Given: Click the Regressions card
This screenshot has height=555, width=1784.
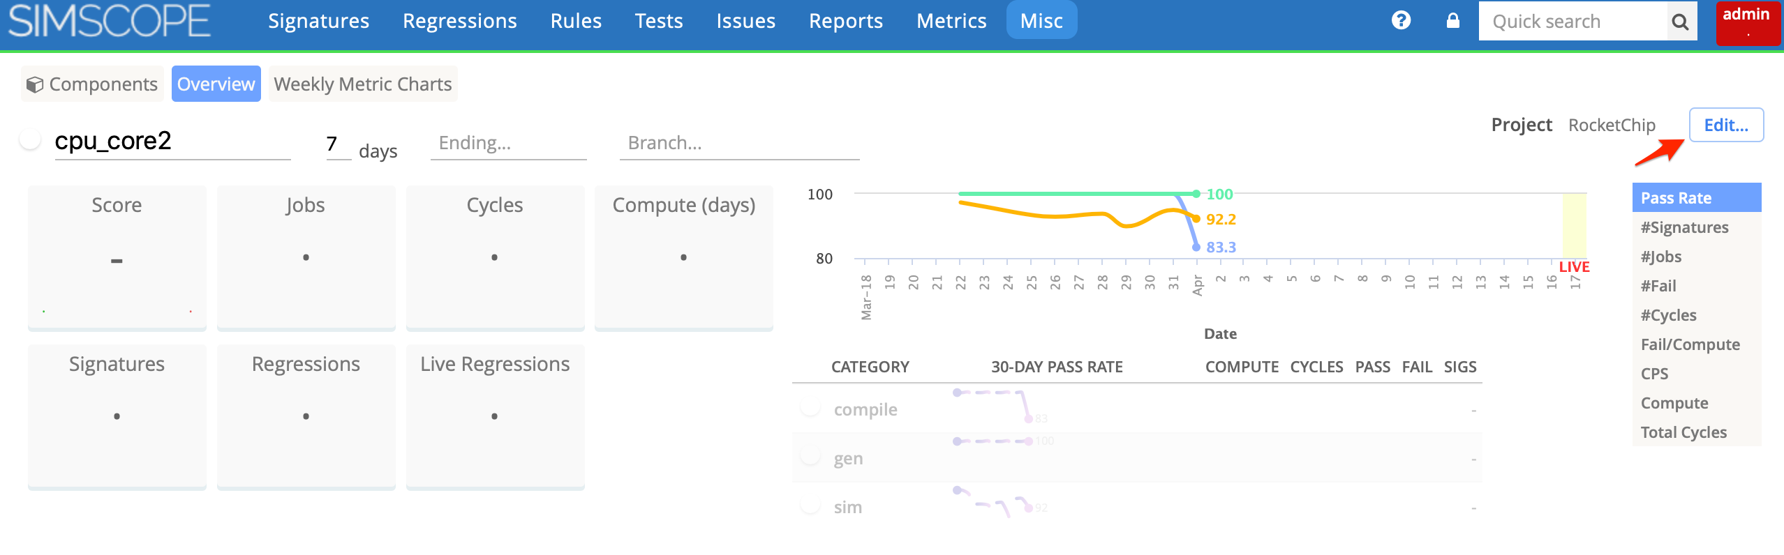Looking at the screenshot, I should [306, 417].
